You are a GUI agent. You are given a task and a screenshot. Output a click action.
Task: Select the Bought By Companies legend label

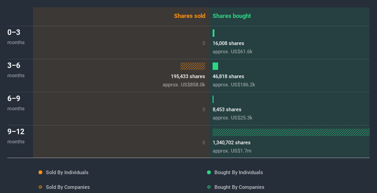pyautogui.click(x=239, y=187)
